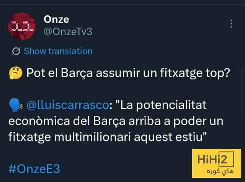Viewport: 245px width, 182px height.
Task: Open the @lluiscarrasco mention
Action: click(67, 105)
